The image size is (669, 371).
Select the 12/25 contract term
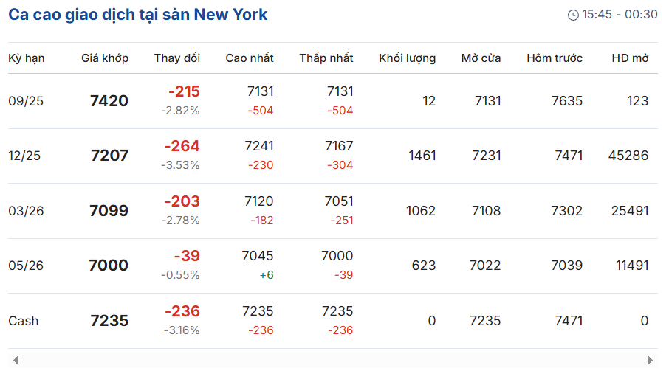[24, 156]
